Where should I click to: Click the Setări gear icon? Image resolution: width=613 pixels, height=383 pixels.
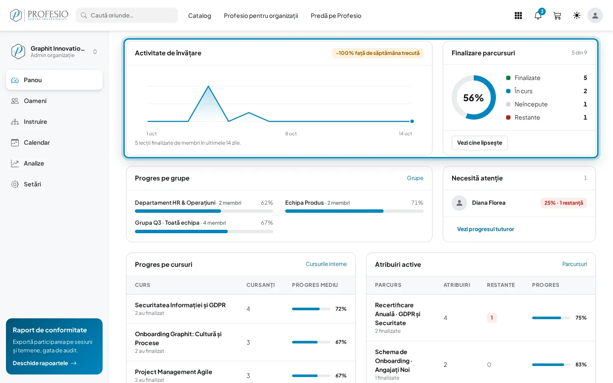click(x=15, y=184)
